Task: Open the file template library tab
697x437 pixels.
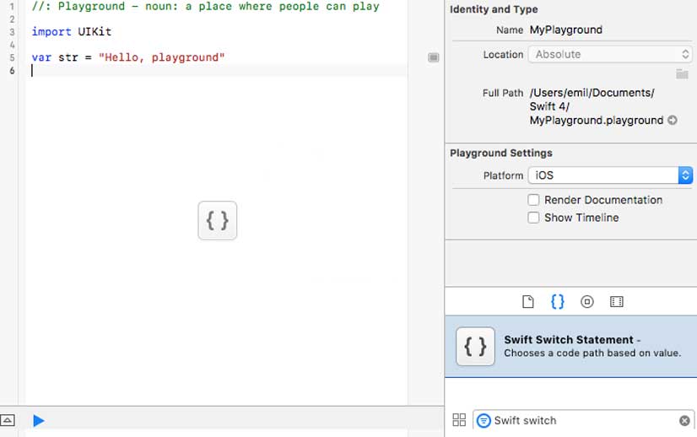Action: click(x=528, y=302)
